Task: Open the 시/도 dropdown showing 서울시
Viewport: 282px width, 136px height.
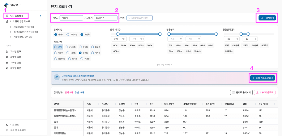Action: (71, 18)
